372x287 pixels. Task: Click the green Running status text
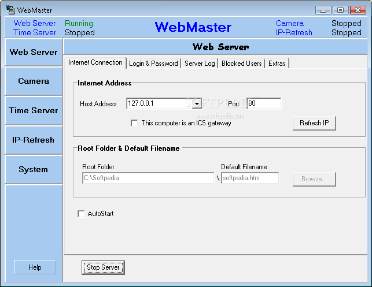(79, 23)
